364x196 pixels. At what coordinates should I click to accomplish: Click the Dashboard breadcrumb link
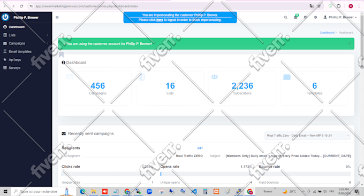(x=327, y=33)
